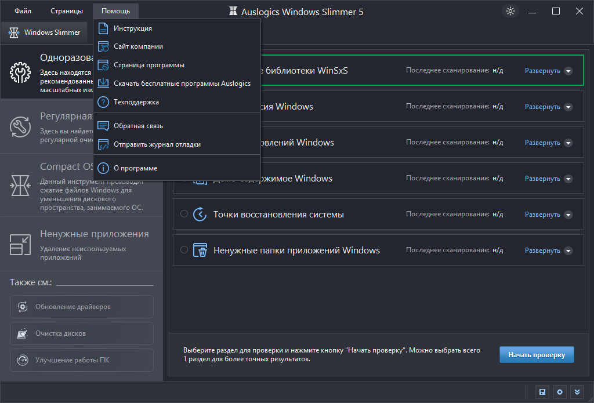This screenshot has height=403, width=594.
Task: Click the PC performance speedometer icon
Action: tap(23, 360)
